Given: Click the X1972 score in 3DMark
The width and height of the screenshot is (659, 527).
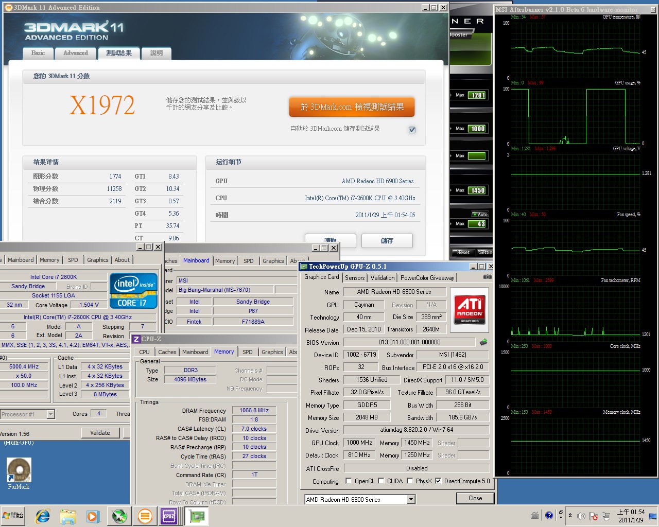Looking at the screenshot, I should coord(102,105).
